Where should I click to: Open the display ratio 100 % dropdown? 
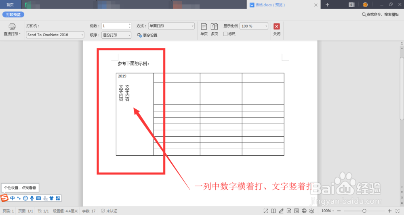tap(254, 26)
